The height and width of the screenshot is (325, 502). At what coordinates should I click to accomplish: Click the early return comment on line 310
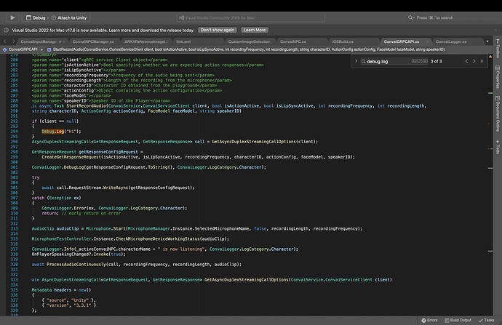[x=91, y=213]
